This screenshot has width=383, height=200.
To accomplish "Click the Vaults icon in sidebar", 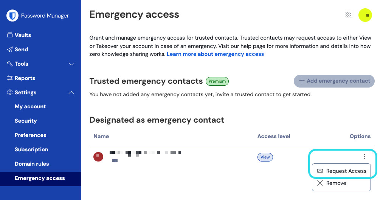I will (10, 35).
